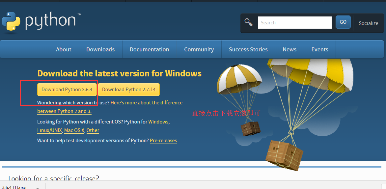Click the Download Python 3.6.4 button
386x189 pixels.
tap(67, 90)
